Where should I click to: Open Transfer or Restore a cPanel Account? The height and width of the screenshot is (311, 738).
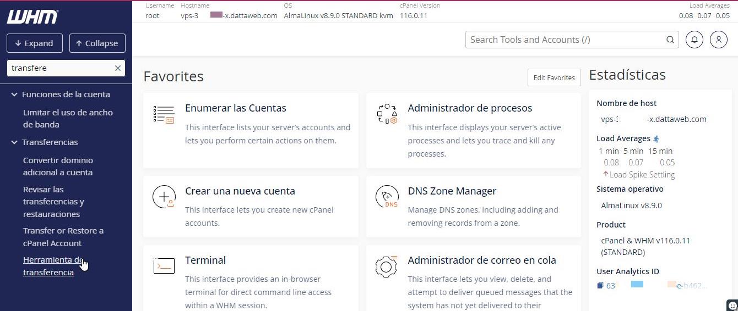pos(63,237)
